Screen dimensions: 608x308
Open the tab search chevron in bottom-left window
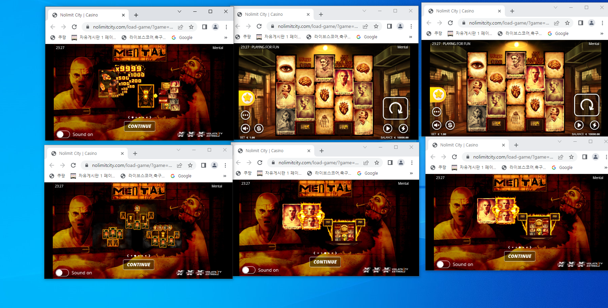178,150
